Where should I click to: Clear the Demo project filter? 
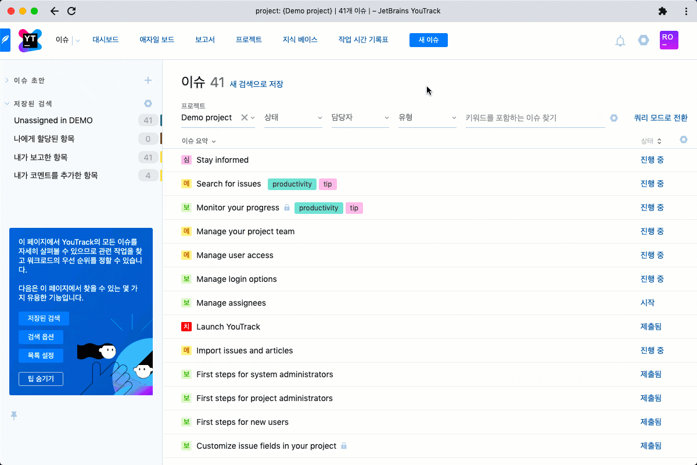[x=244, y=117]
